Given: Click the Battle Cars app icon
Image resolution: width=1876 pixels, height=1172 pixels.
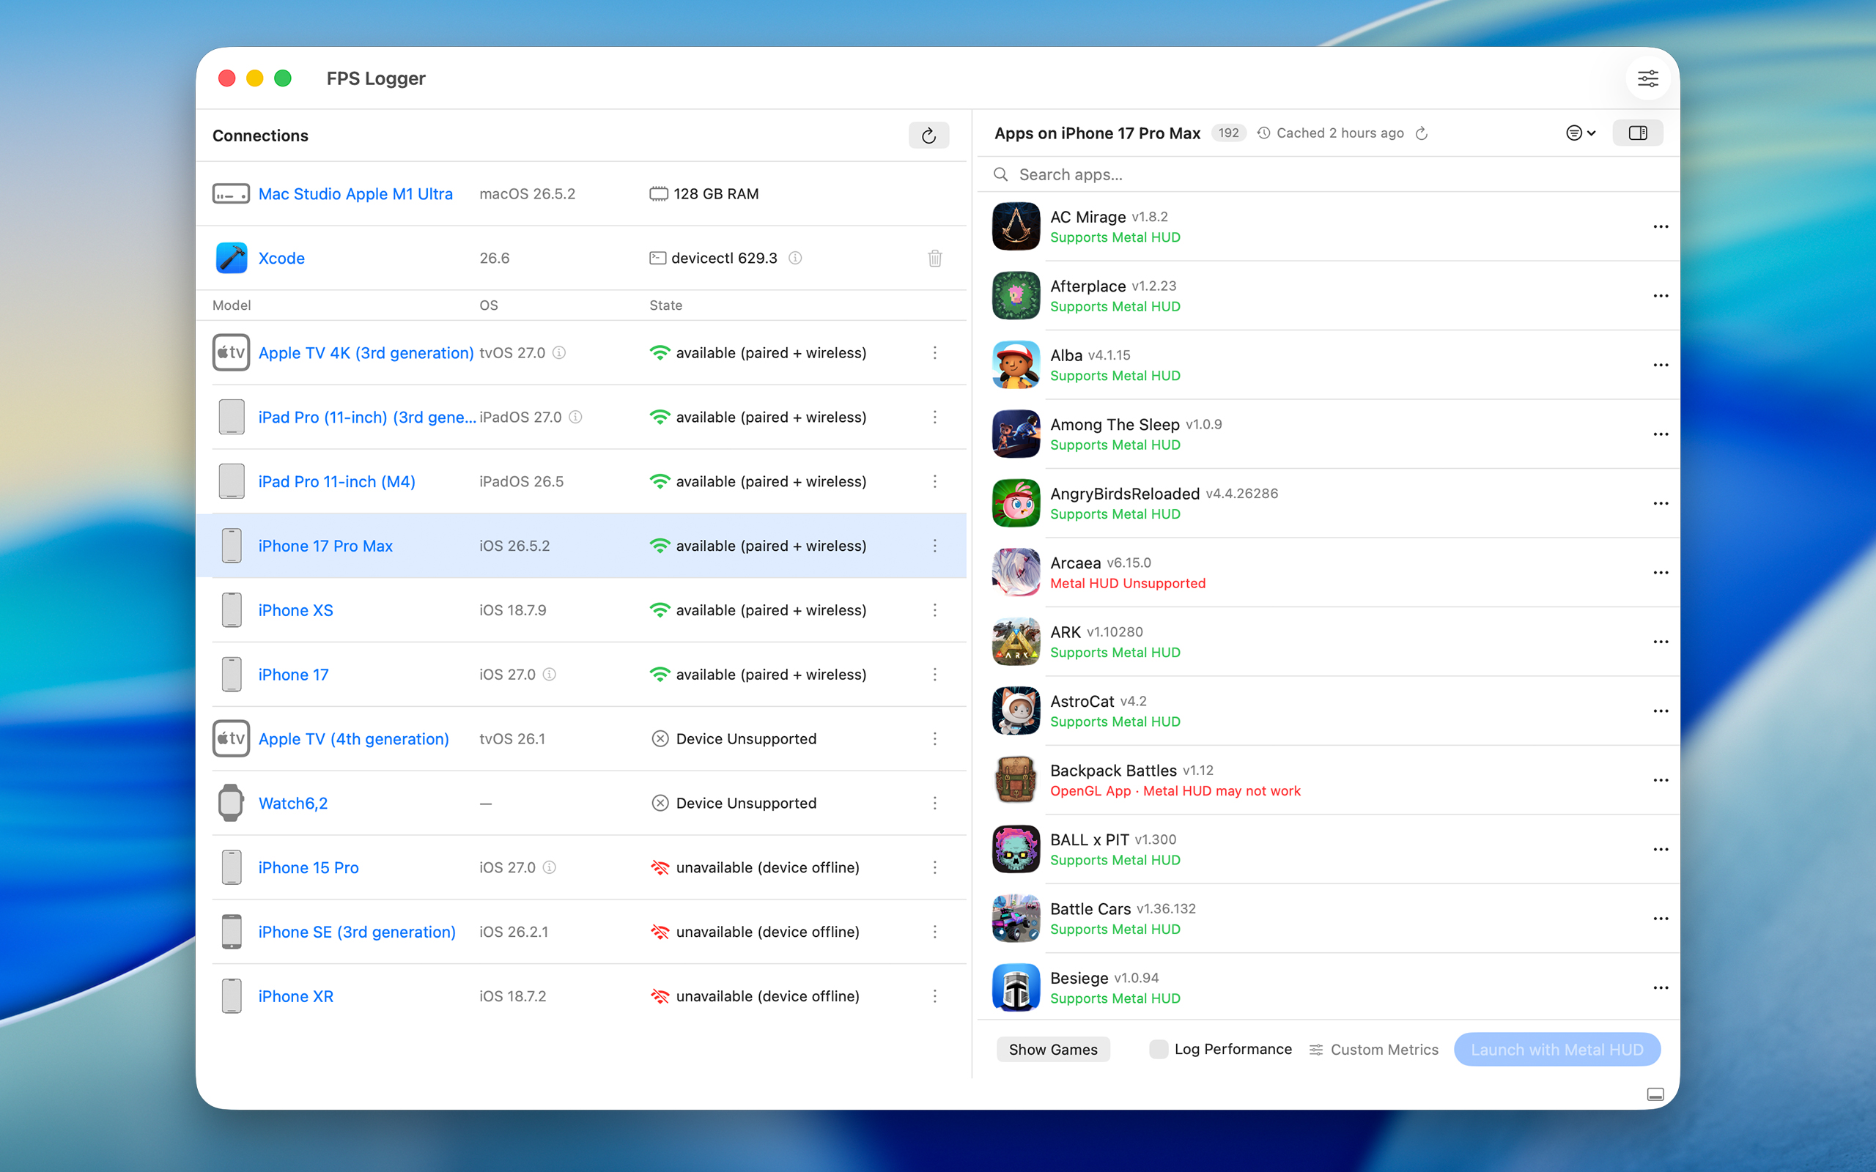Looking at the screenshot, I should tap(1016, 919).
